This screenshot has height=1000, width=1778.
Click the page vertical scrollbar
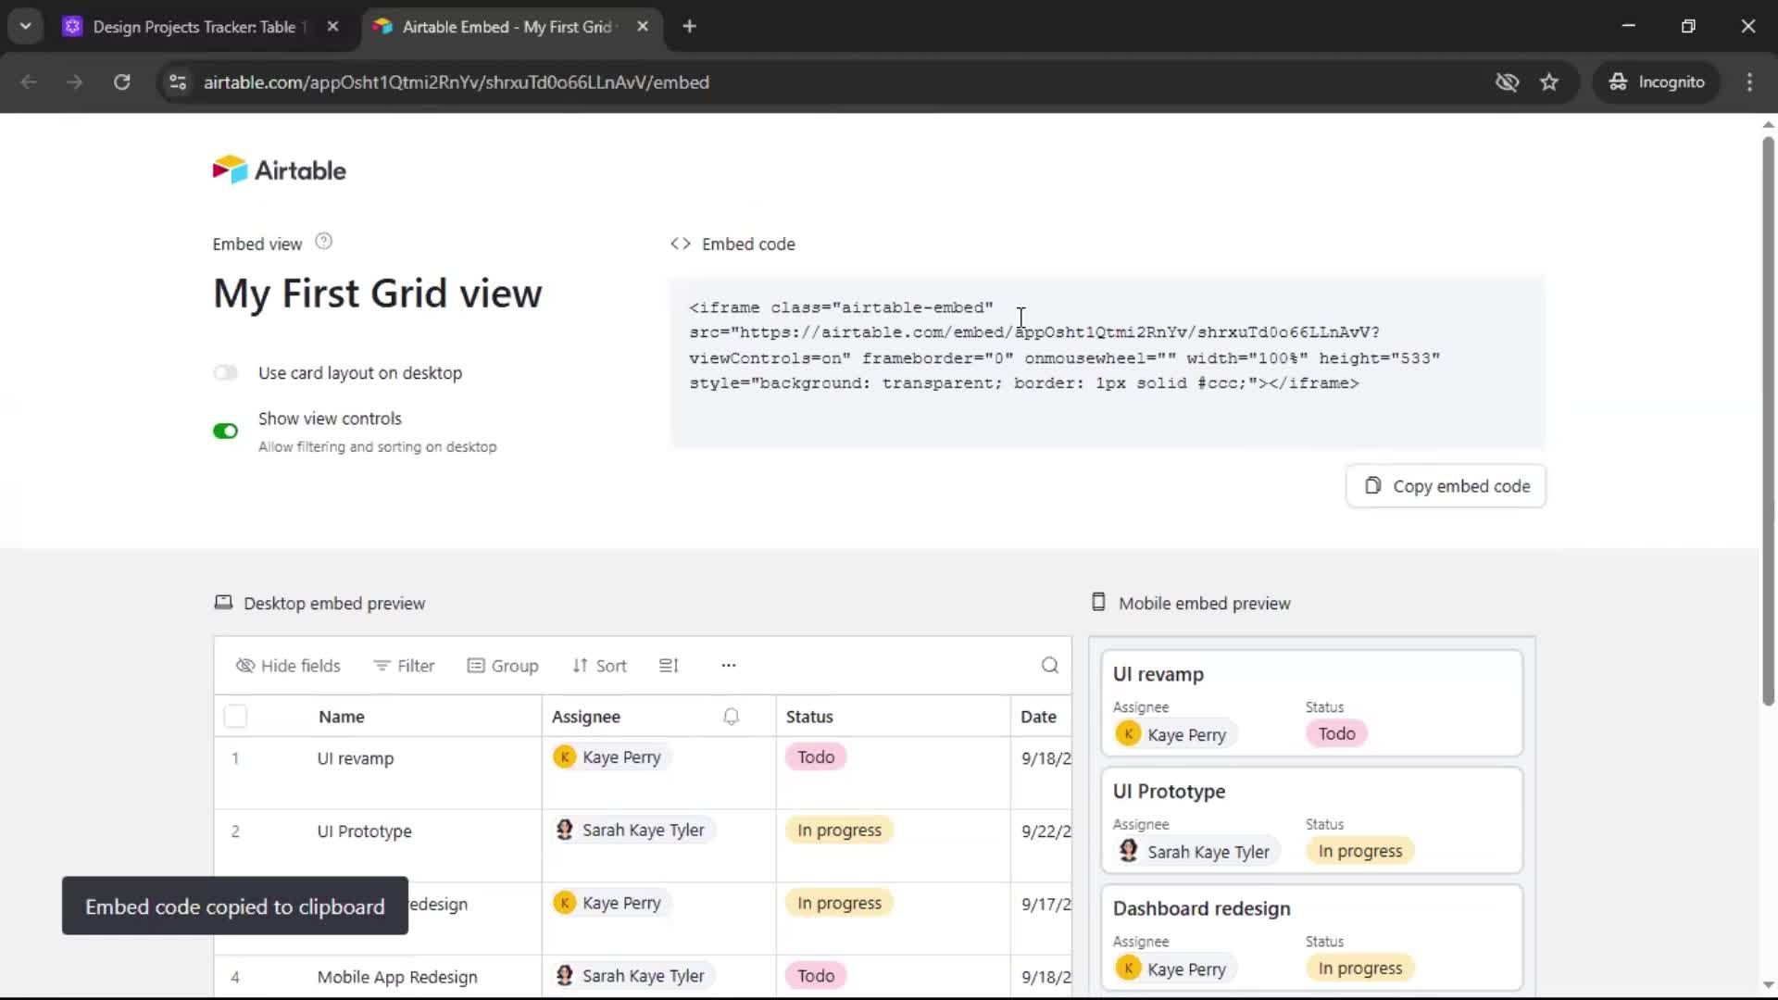(x=1768, y=421)
